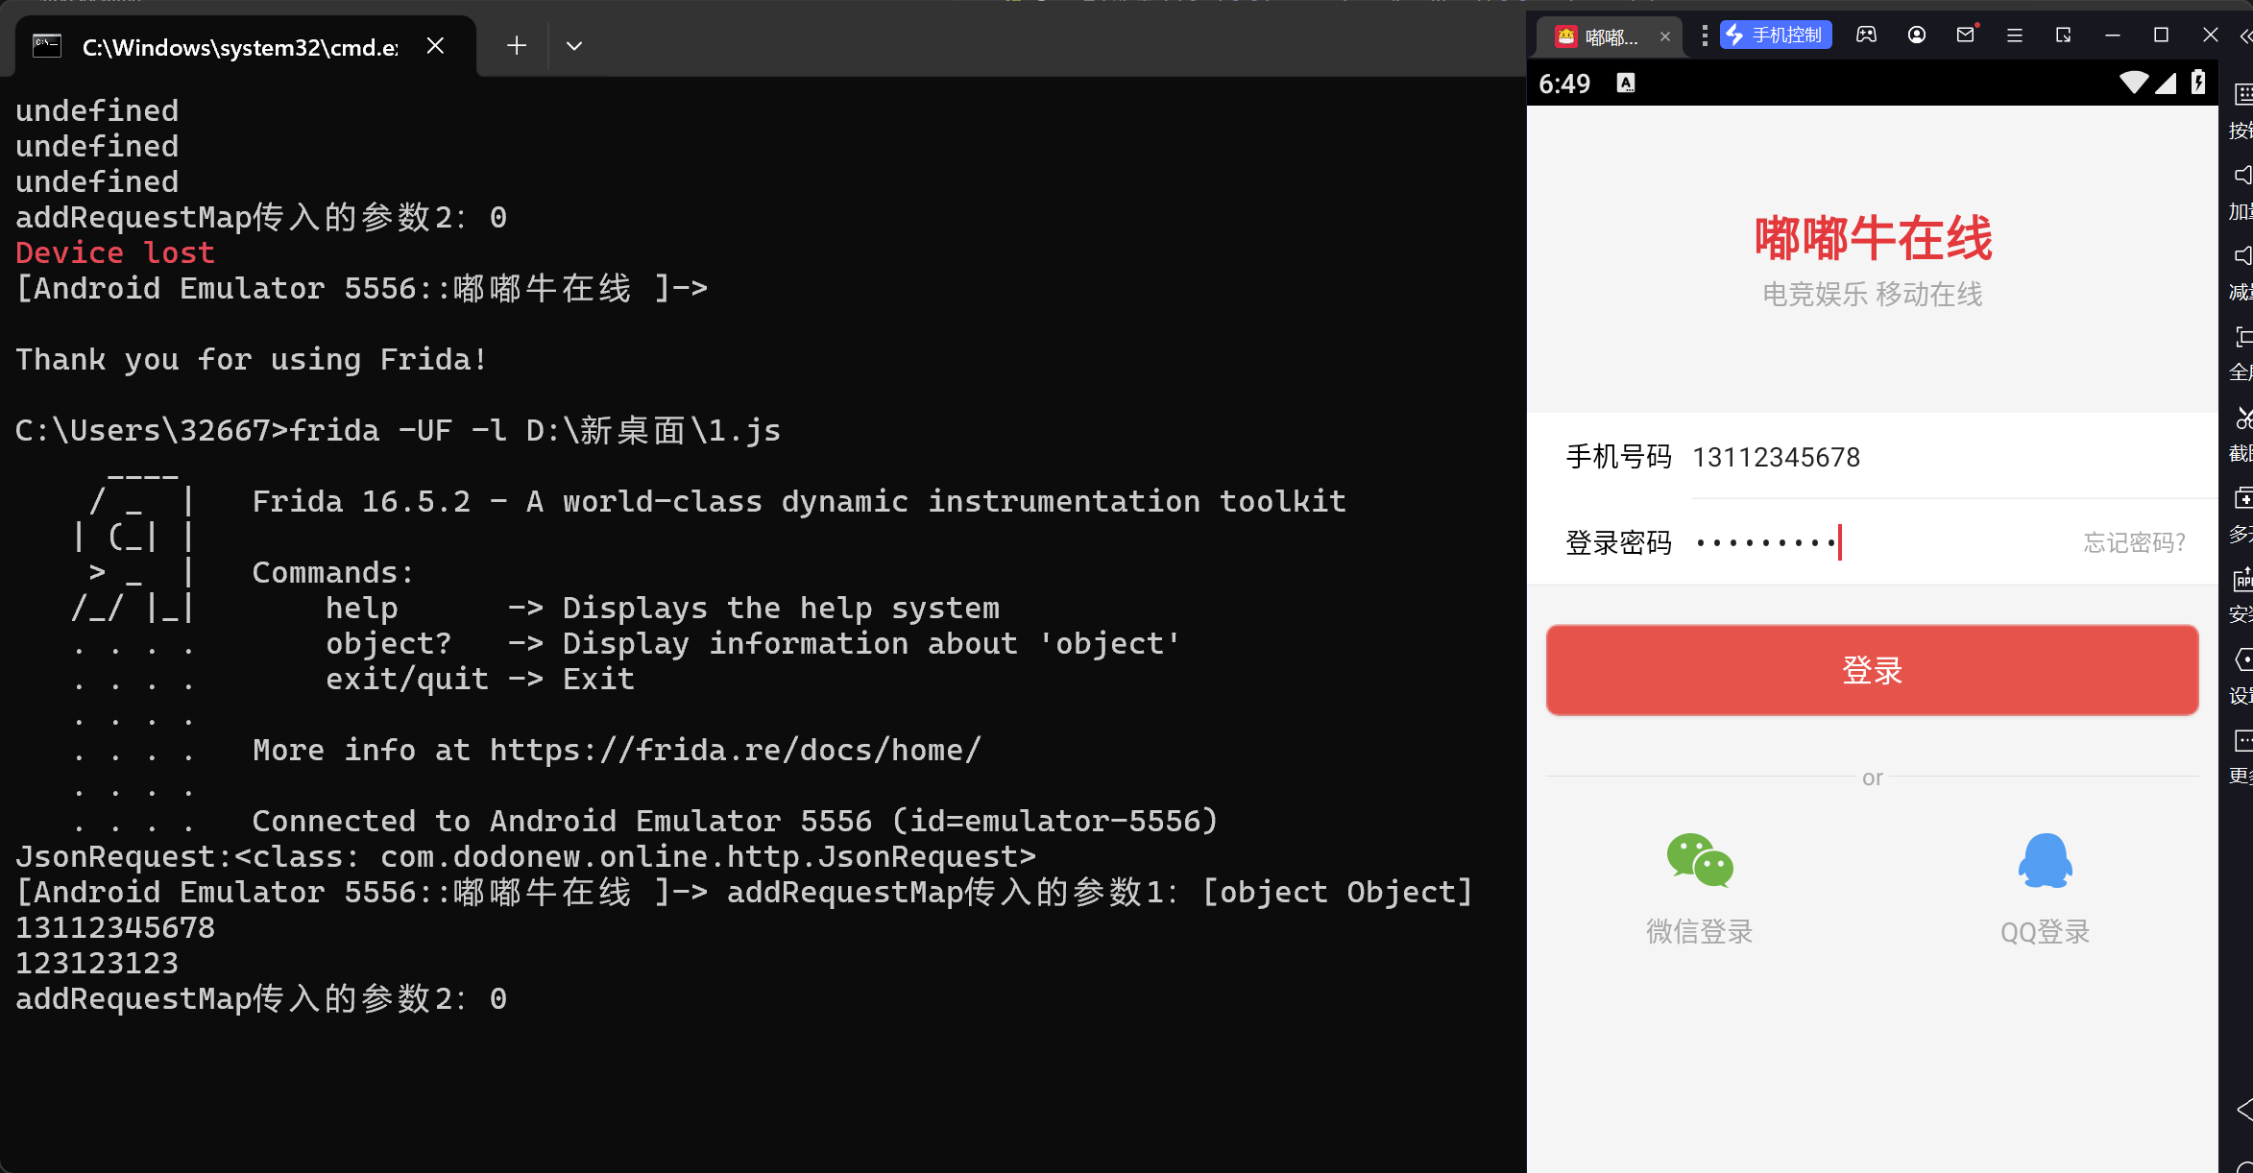Screen dimensions: 2253x1173
Task: Click the 忘记密码? forgot password link
Action: pos(2134,542)
